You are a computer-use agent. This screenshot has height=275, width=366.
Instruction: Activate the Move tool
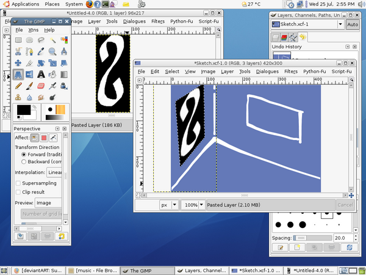coord(18,63)
